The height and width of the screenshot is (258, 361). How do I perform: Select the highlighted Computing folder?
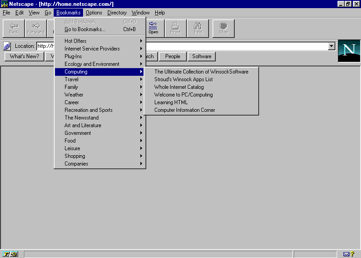[x=100, y=72]
